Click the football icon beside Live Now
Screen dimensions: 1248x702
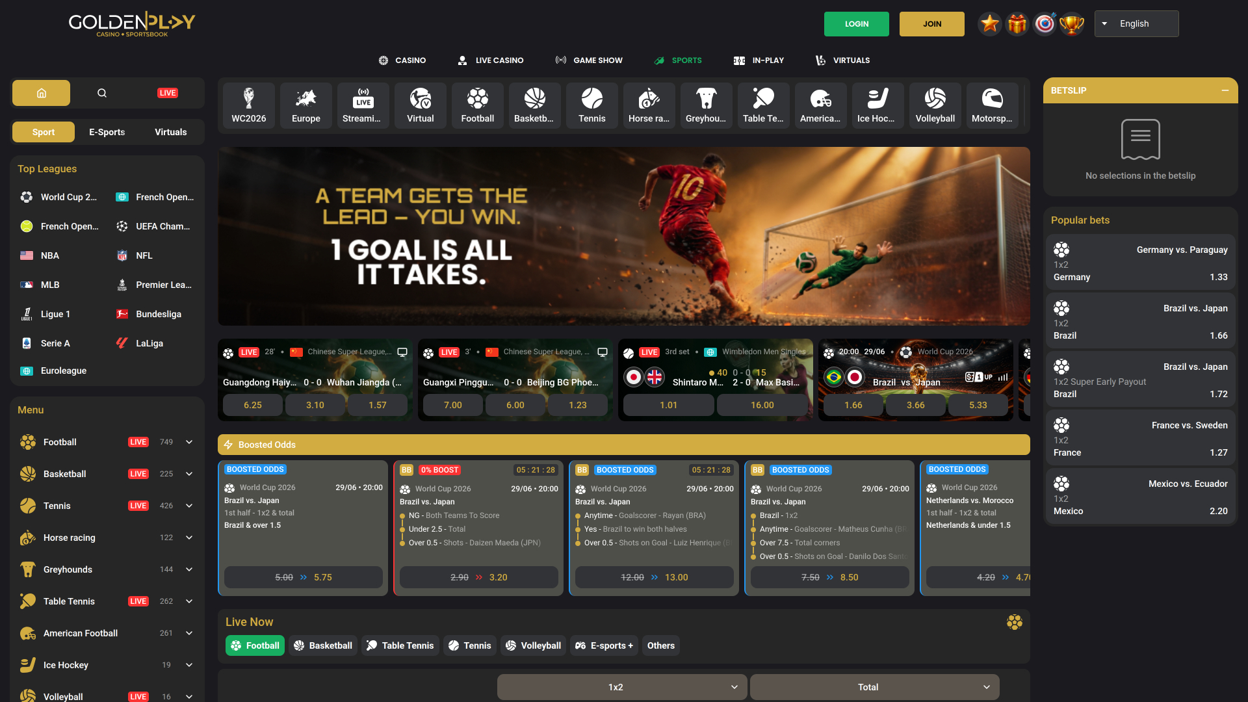click(x=1015, y=622)
